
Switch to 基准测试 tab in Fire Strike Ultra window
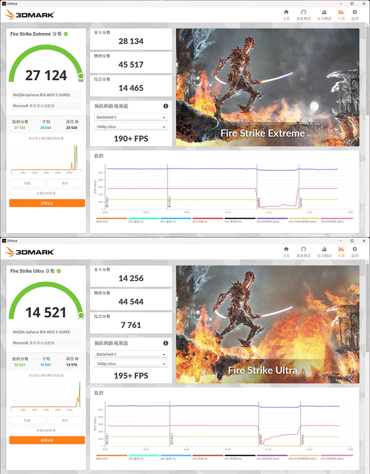pyautogui.click(x=303, y=252)
